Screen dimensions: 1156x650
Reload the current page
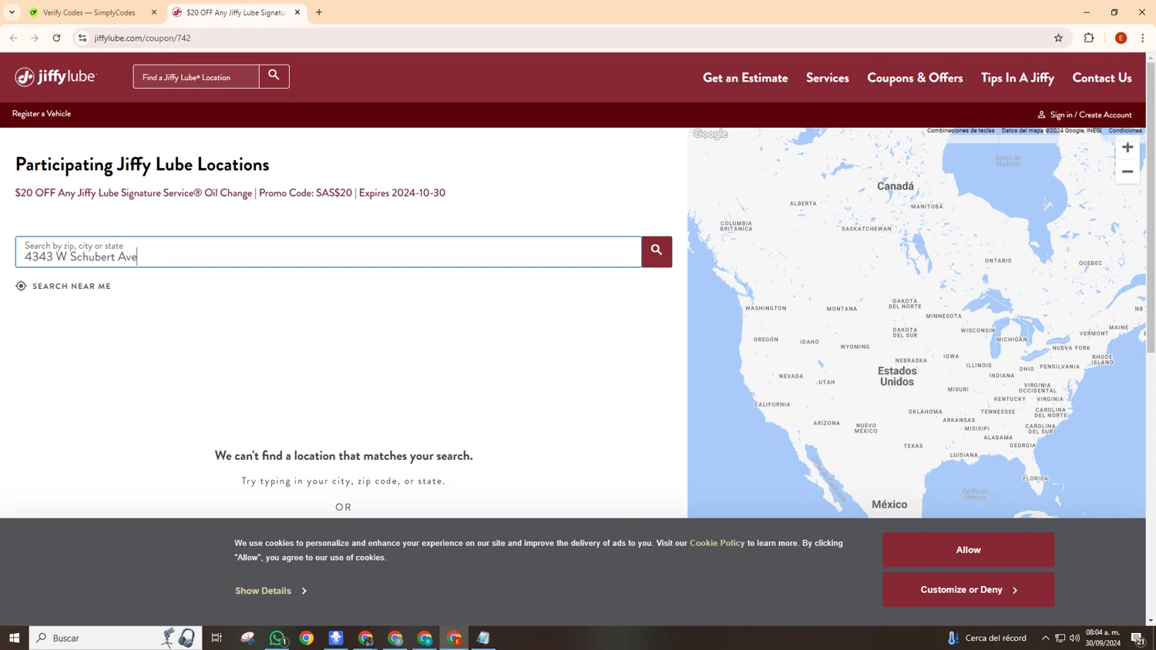click(56, 38)
